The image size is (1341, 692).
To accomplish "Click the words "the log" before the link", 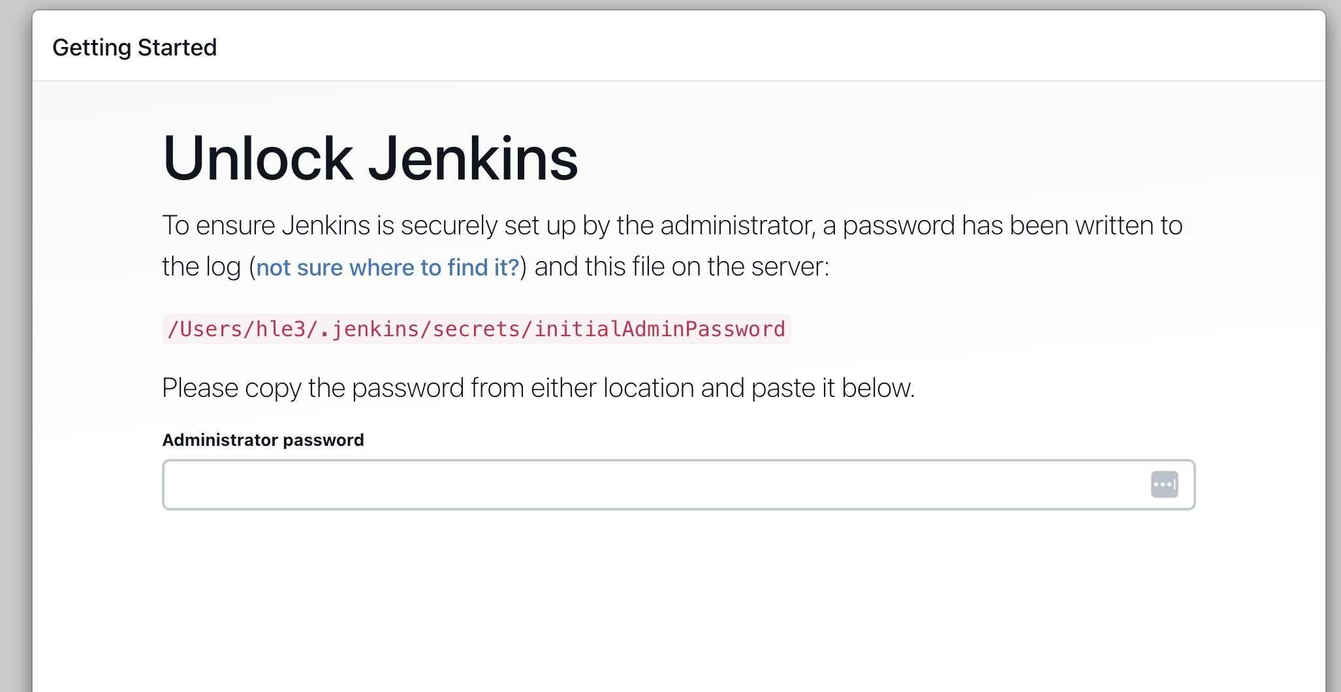I will click(201, 267).
